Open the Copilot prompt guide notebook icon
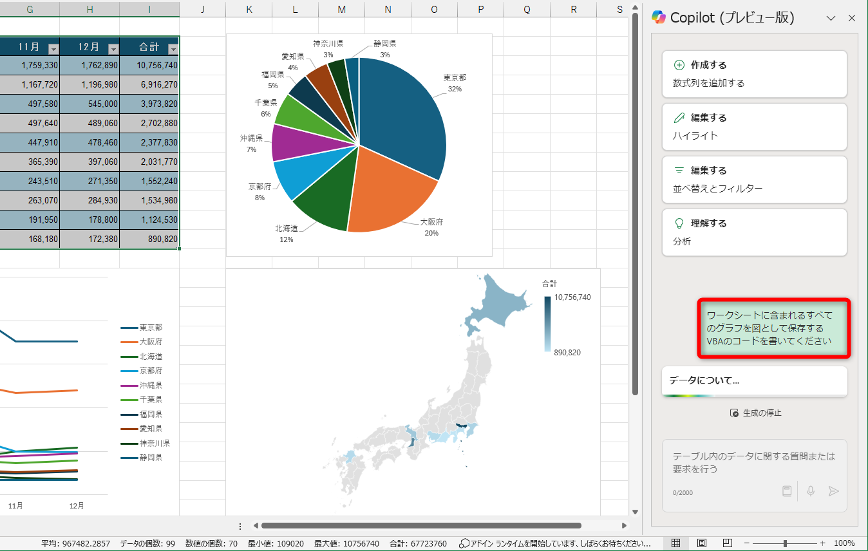 click(787, 491)
